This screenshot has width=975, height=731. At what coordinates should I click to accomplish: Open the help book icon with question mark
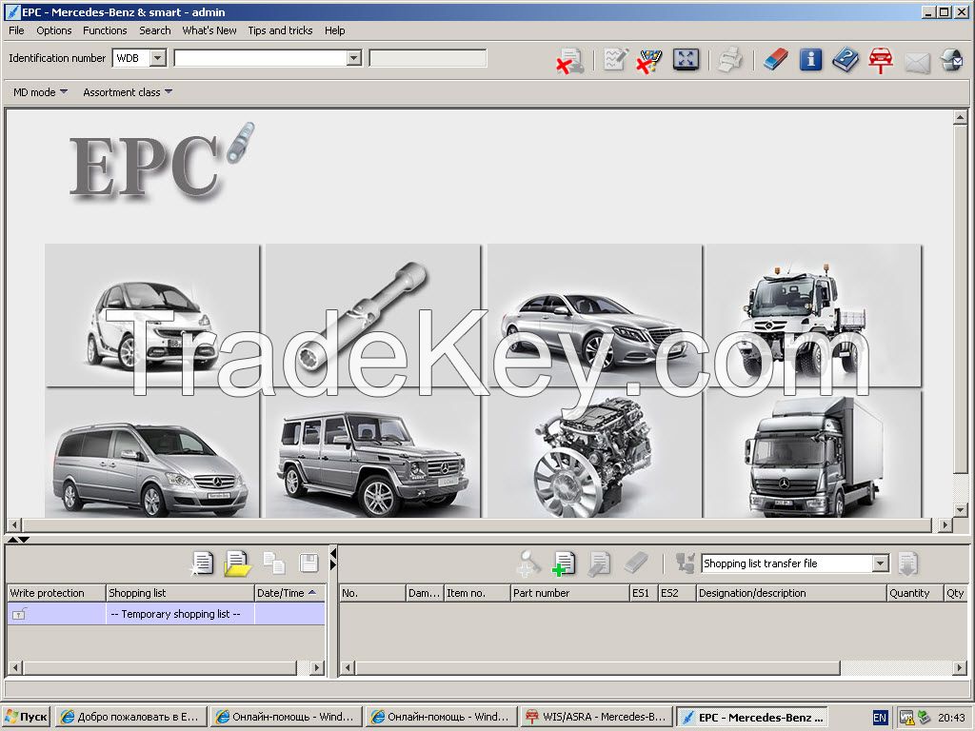(x=846, y=60)
